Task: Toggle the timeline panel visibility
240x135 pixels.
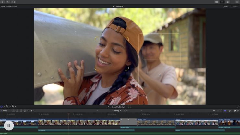Action: coord(222,2)
